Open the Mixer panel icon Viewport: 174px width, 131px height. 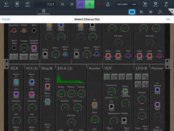(28, 4)
